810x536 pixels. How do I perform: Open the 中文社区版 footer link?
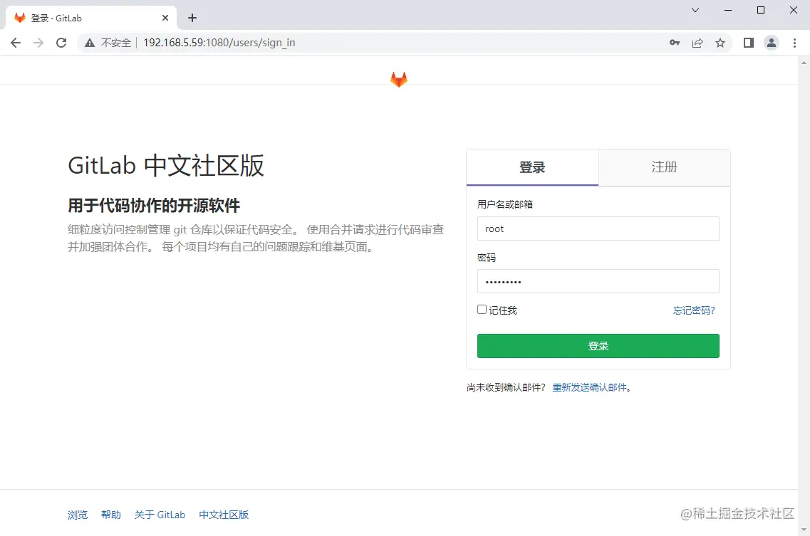[x=224, y=515]
